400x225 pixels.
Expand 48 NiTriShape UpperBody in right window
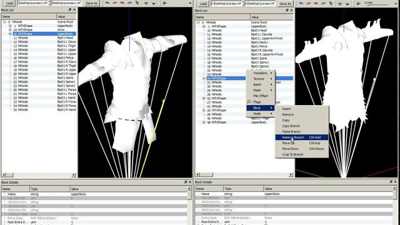(204, 122)
